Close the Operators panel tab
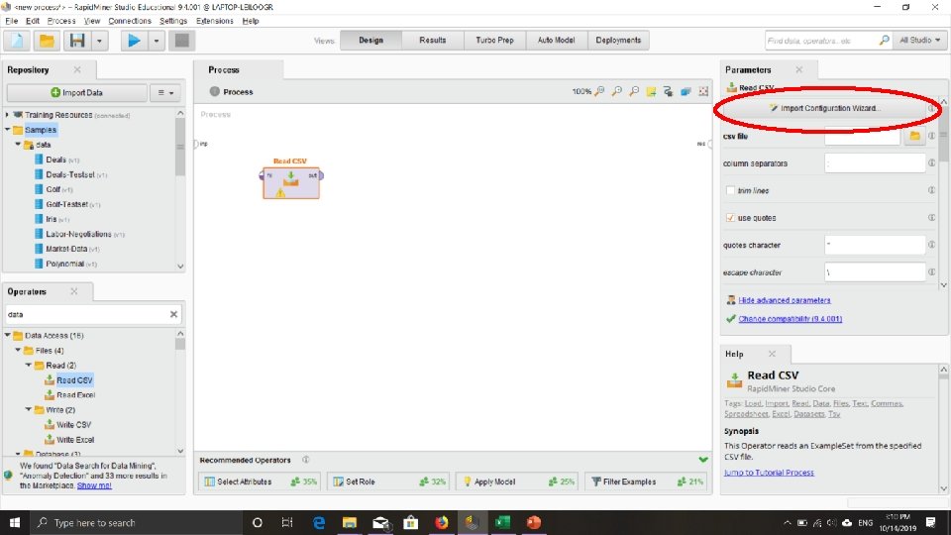Image resolution: width=951 pixels, height=535 pixels. [x=74, y=291]
